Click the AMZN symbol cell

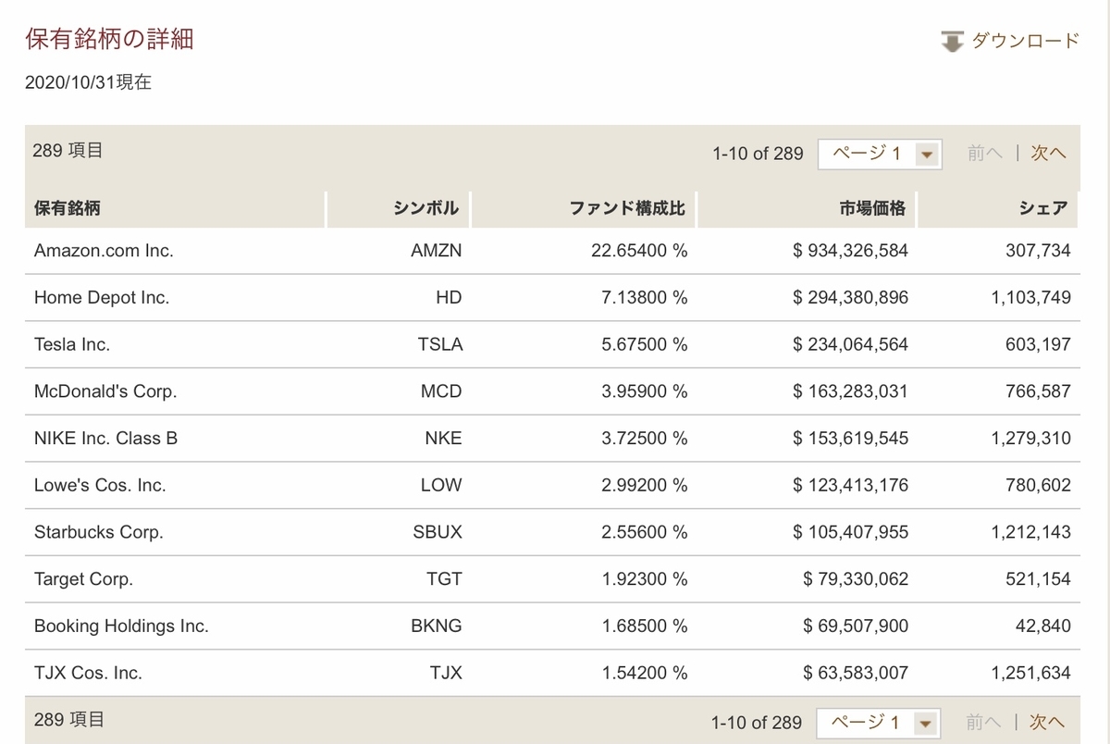coord(437,251)
